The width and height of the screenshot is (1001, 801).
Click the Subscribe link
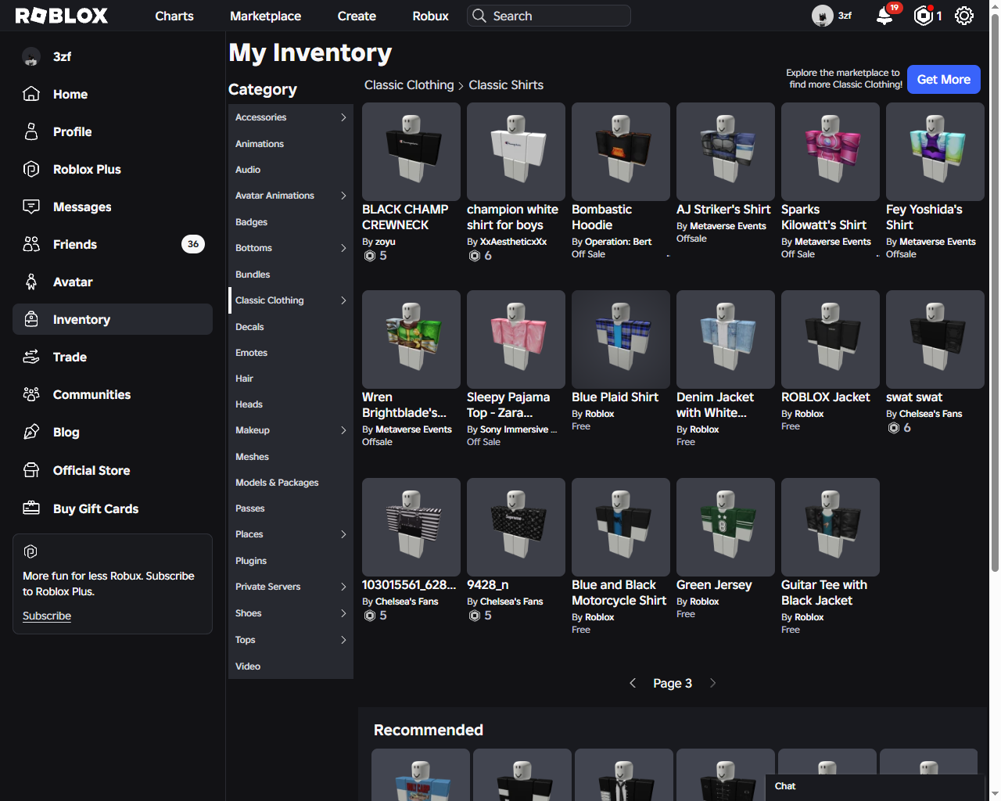pyautogui.click(x=47, y=616)
